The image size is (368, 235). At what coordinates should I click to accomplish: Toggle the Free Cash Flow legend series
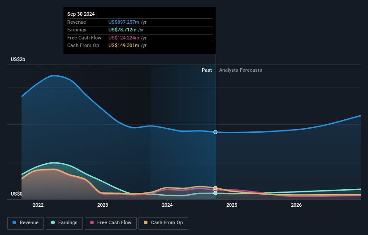click(x=111, y=223)
